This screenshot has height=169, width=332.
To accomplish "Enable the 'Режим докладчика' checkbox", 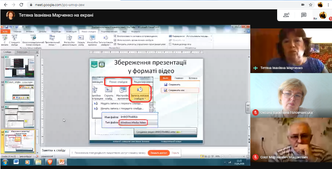I will [x=171, y=43].
